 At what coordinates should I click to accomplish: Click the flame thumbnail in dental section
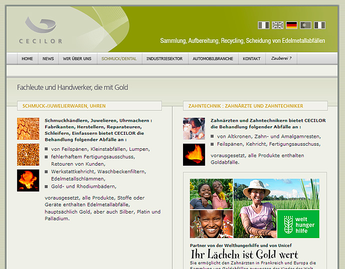[x=194, y=155]
